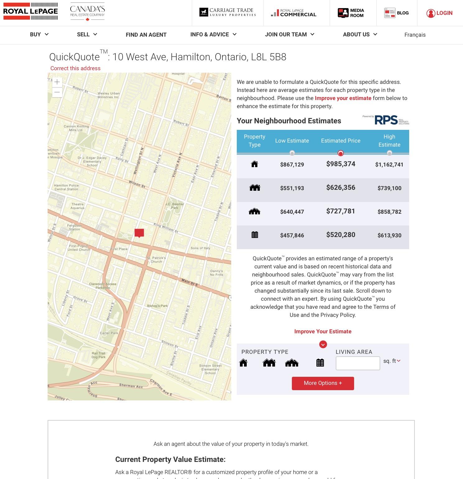The width and height of the screenshot is (463, 479).
Task: Open Find an Agent page
Action: (146, 35)
